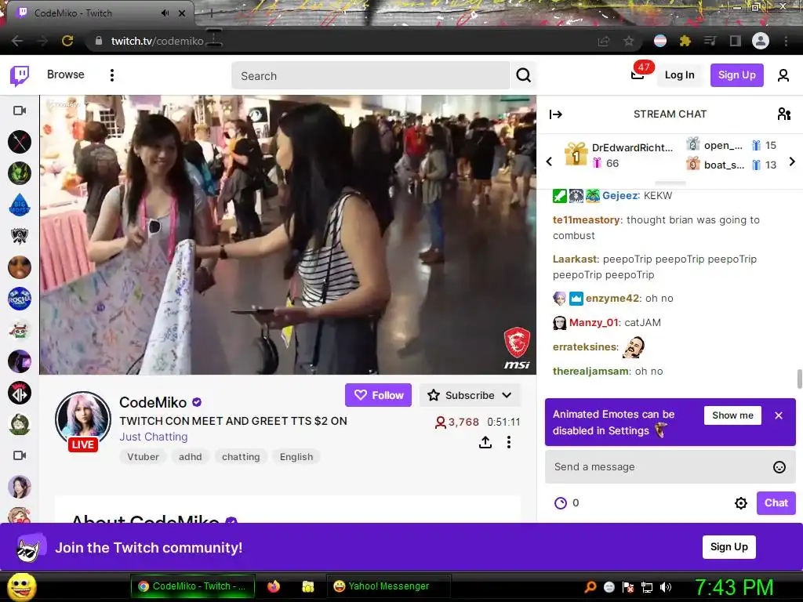Open the Twitch home logo

click(20, 76)
